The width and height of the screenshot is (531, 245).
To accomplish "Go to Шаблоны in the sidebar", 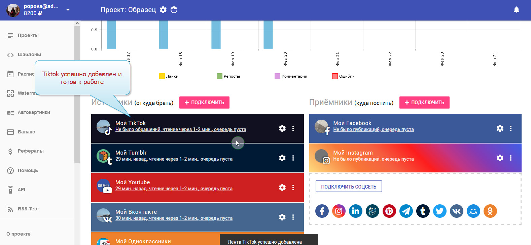I will tap(29, 54).
